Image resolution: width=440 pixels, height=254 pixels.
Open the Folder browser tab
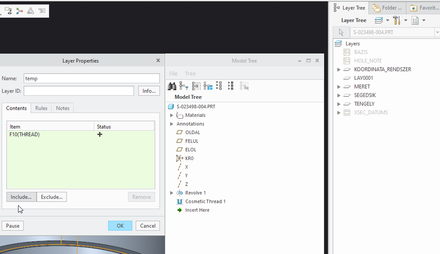388,8
